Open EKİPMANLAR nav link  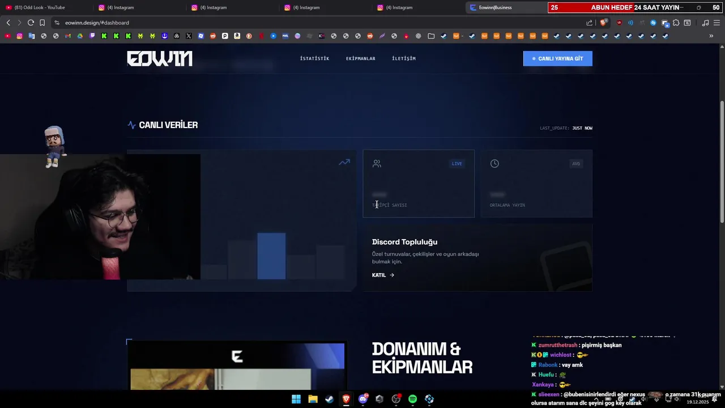point(361,58)
